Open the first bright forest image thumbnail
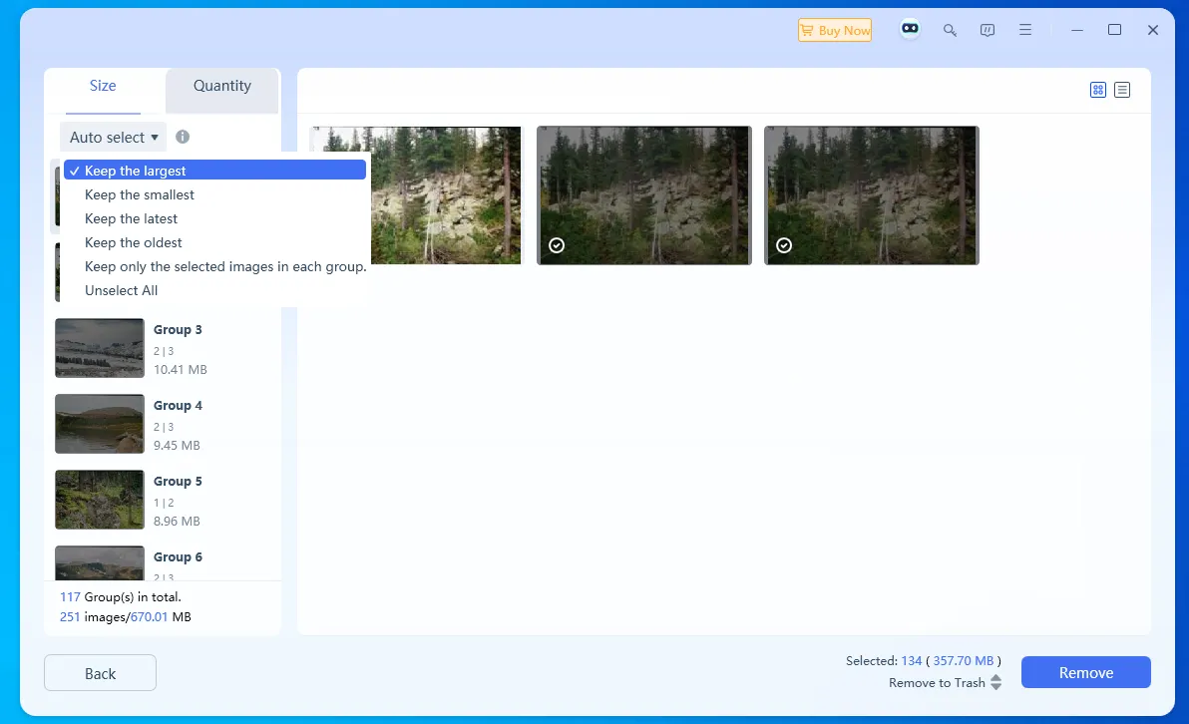Viewport: 1189px width, 724px height. click(446, 195)
